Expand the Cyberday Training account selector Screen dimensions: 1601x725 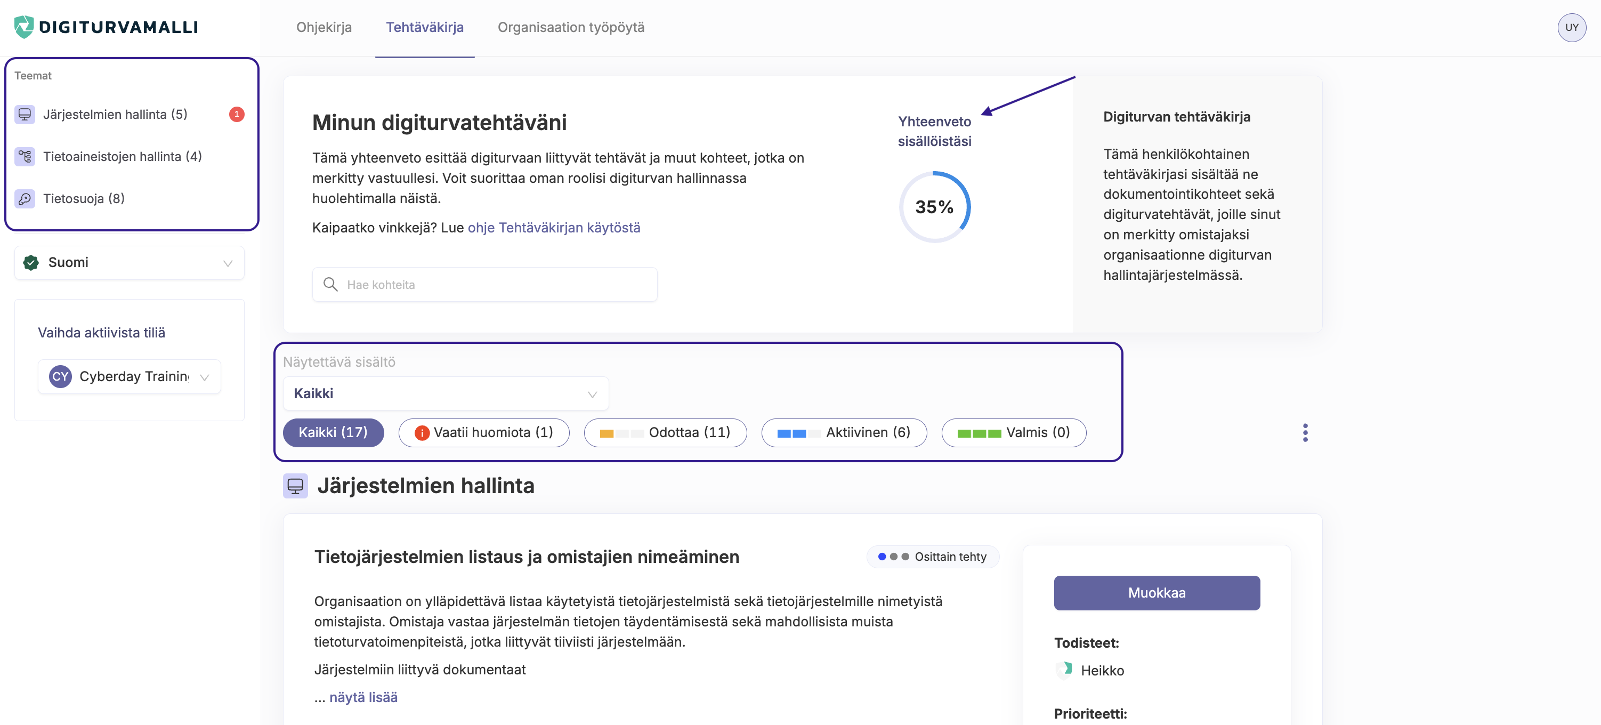130,377
